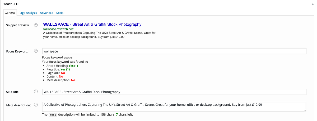Focus the Focus Keyword input field
This screenshot has height=121, width=317.
(174, 51)
